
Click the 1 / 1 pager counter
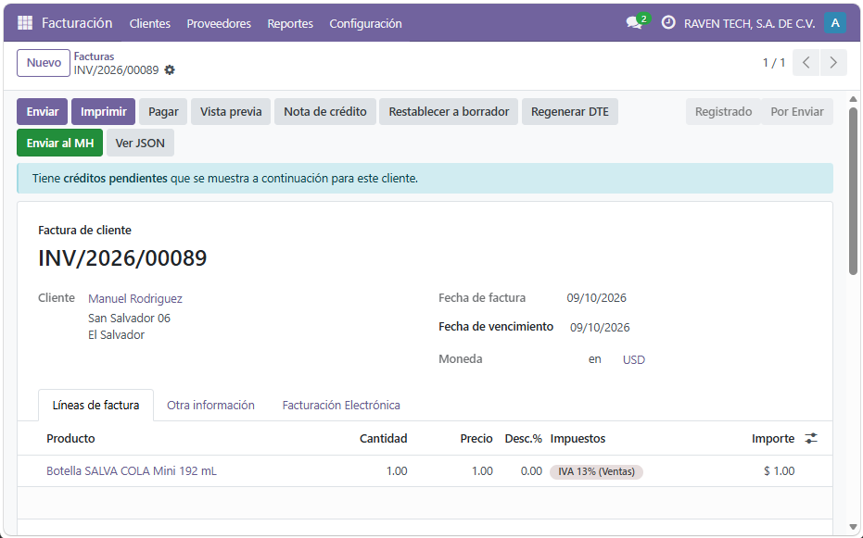[x=774, y=63]
